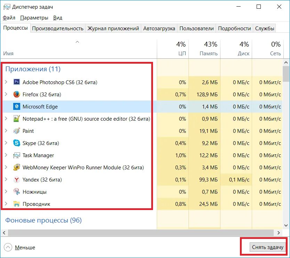Click the vertical scrollbar down arrow
The image size is (290, 258).
pyautogui.click(x=286, y=225)
